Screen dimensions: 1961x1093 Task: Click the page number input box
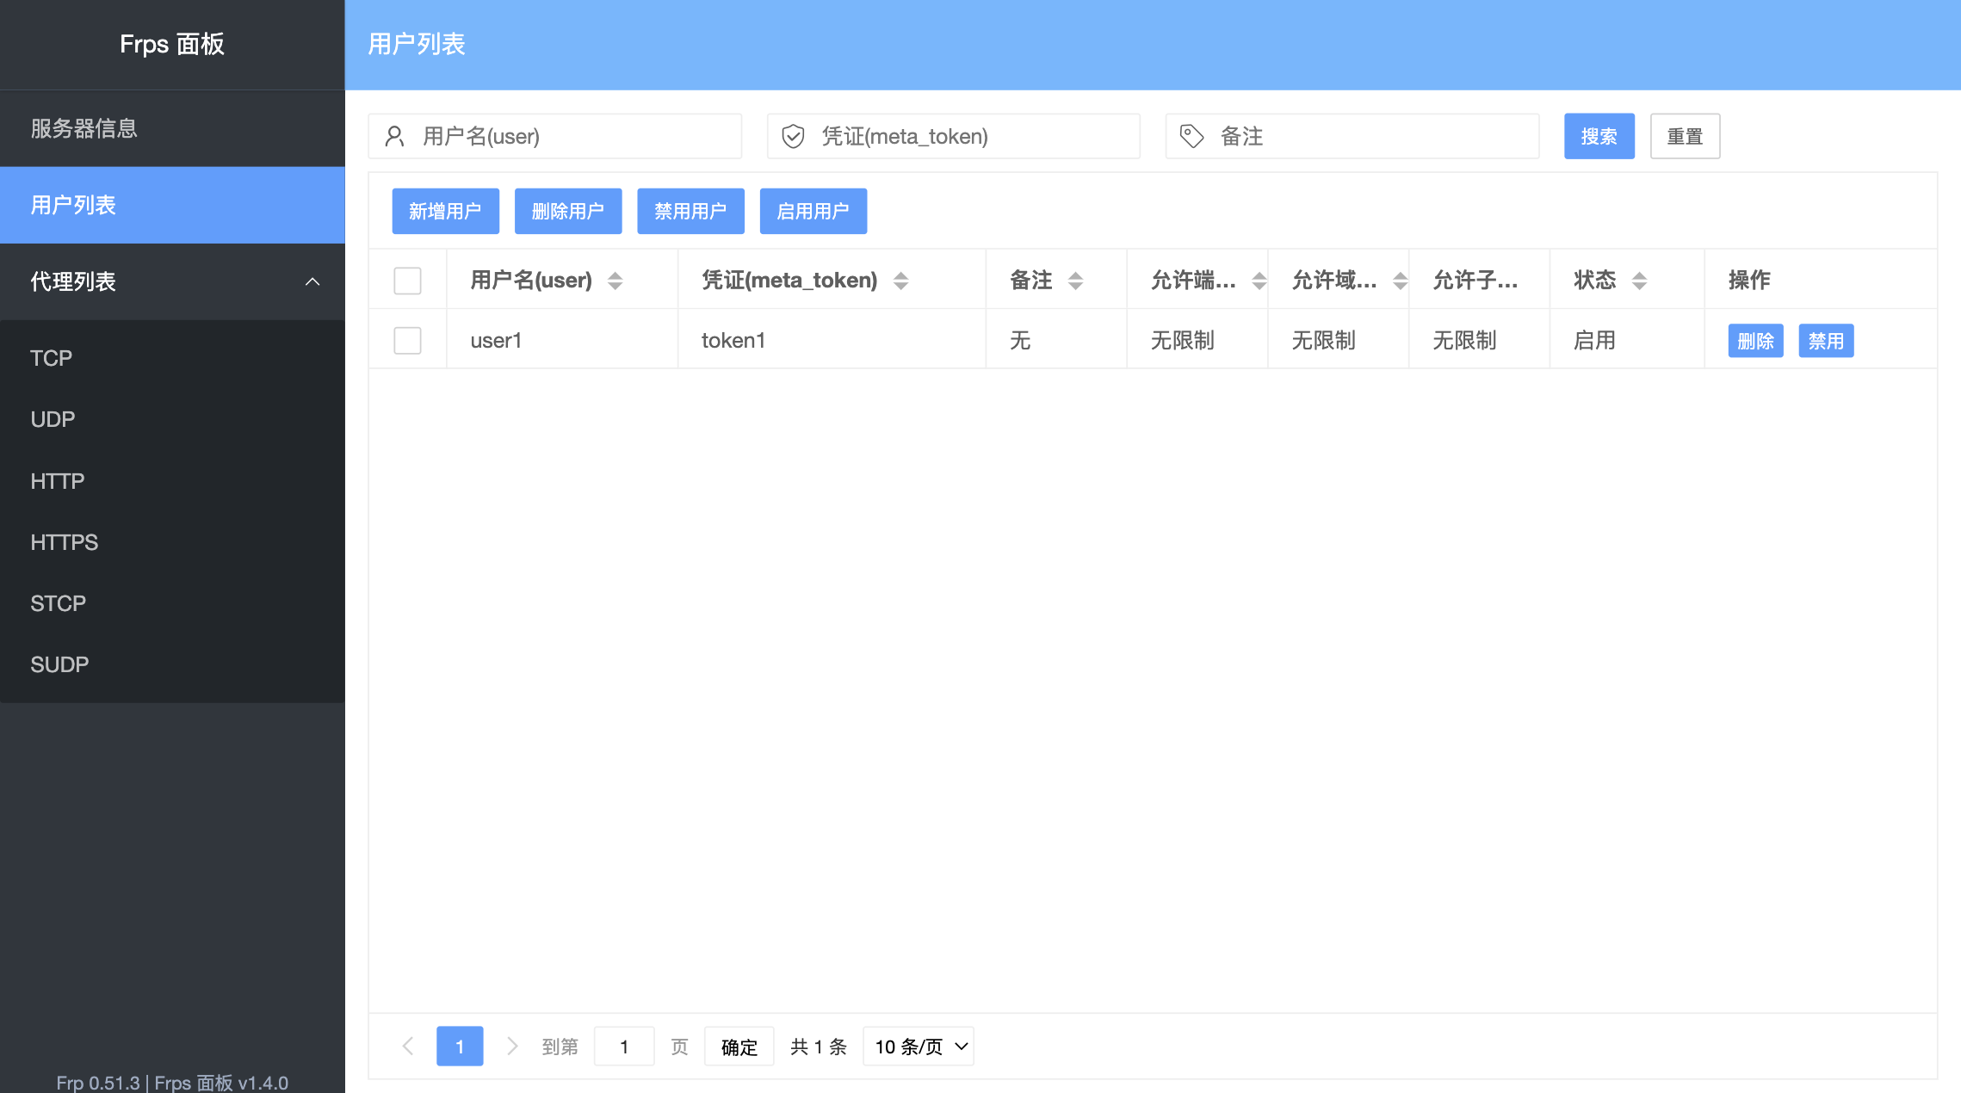click(x=623, y=1046)
